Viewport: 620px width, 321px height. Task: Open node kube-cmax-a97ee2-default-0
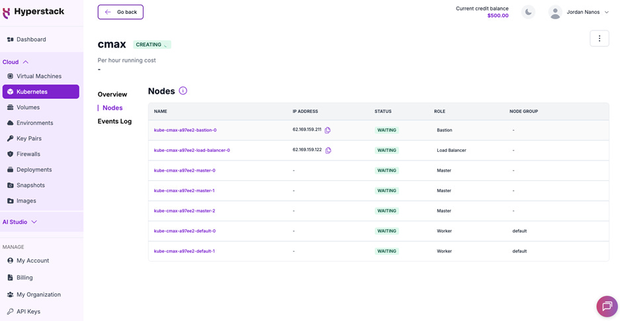click(x=185, y=231)
